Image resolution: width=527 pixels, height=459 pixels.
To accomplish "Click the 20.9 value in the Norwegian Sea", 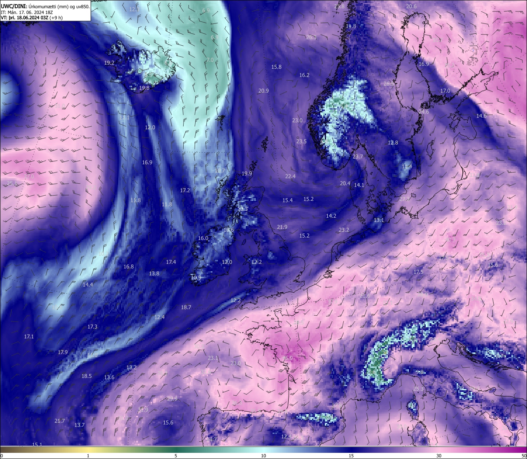I will click(263, 91).
